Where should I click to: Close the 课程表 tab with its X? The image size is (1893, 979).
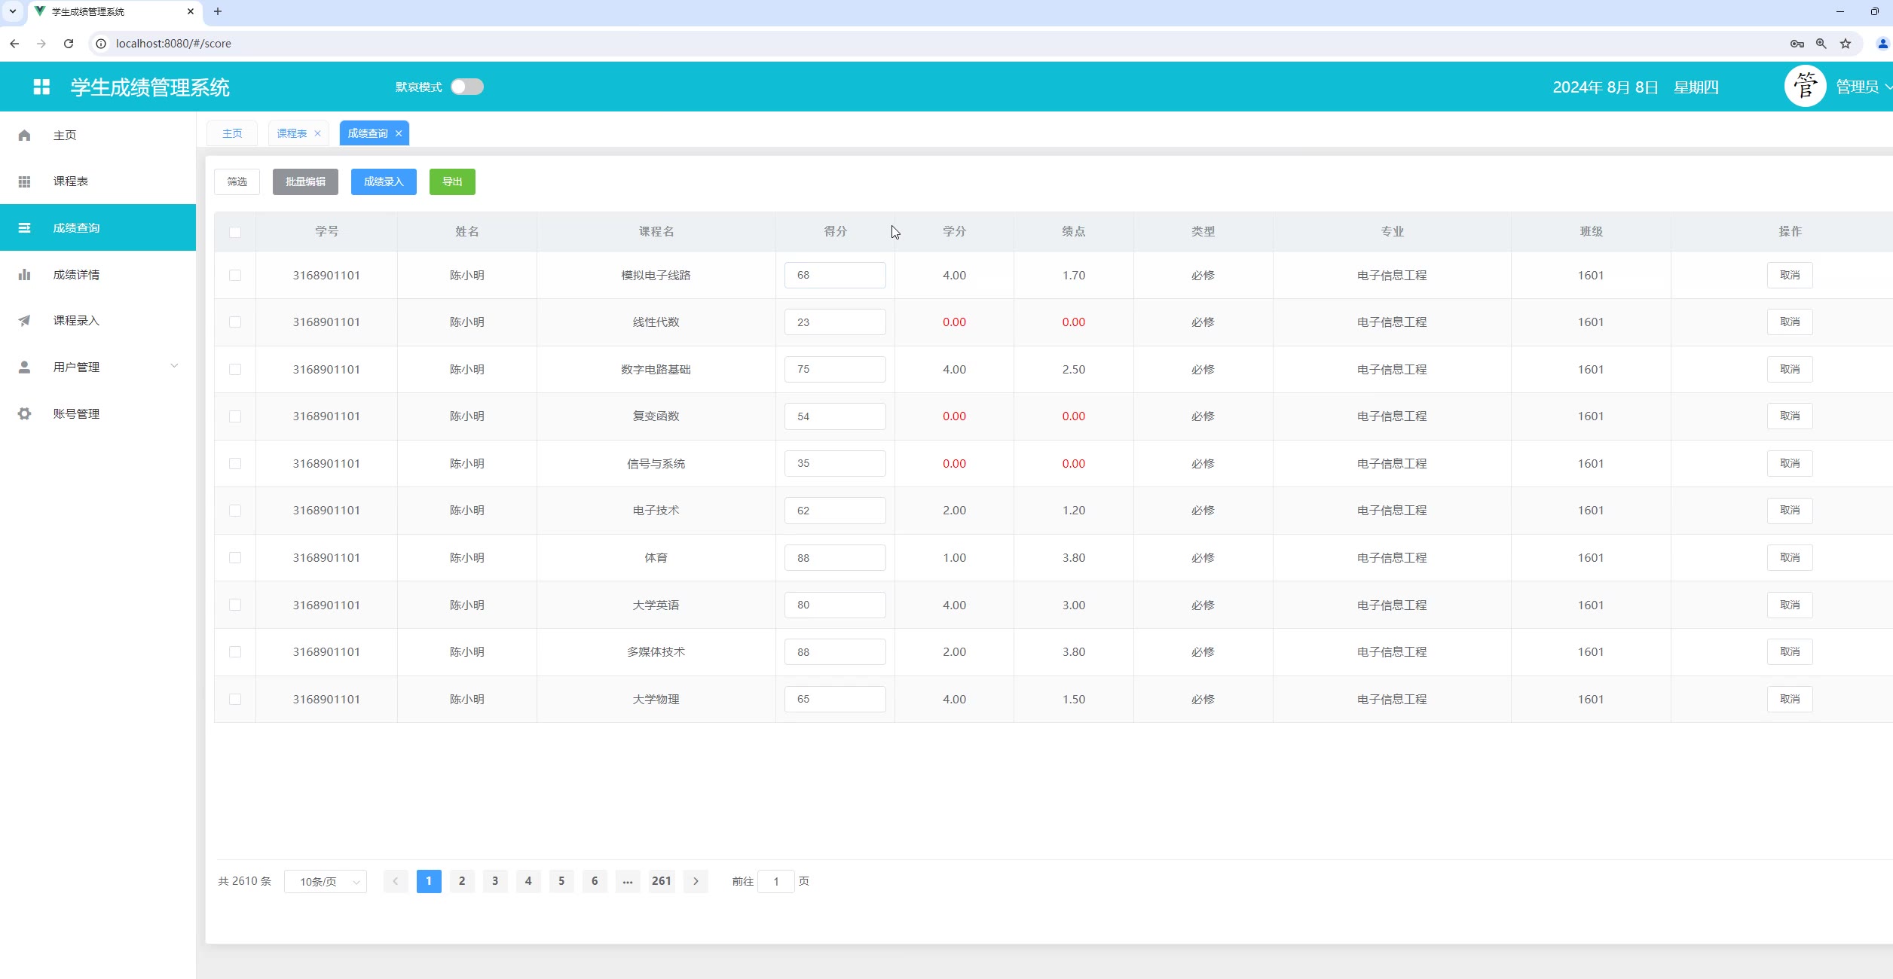click(x=317, y=133)
